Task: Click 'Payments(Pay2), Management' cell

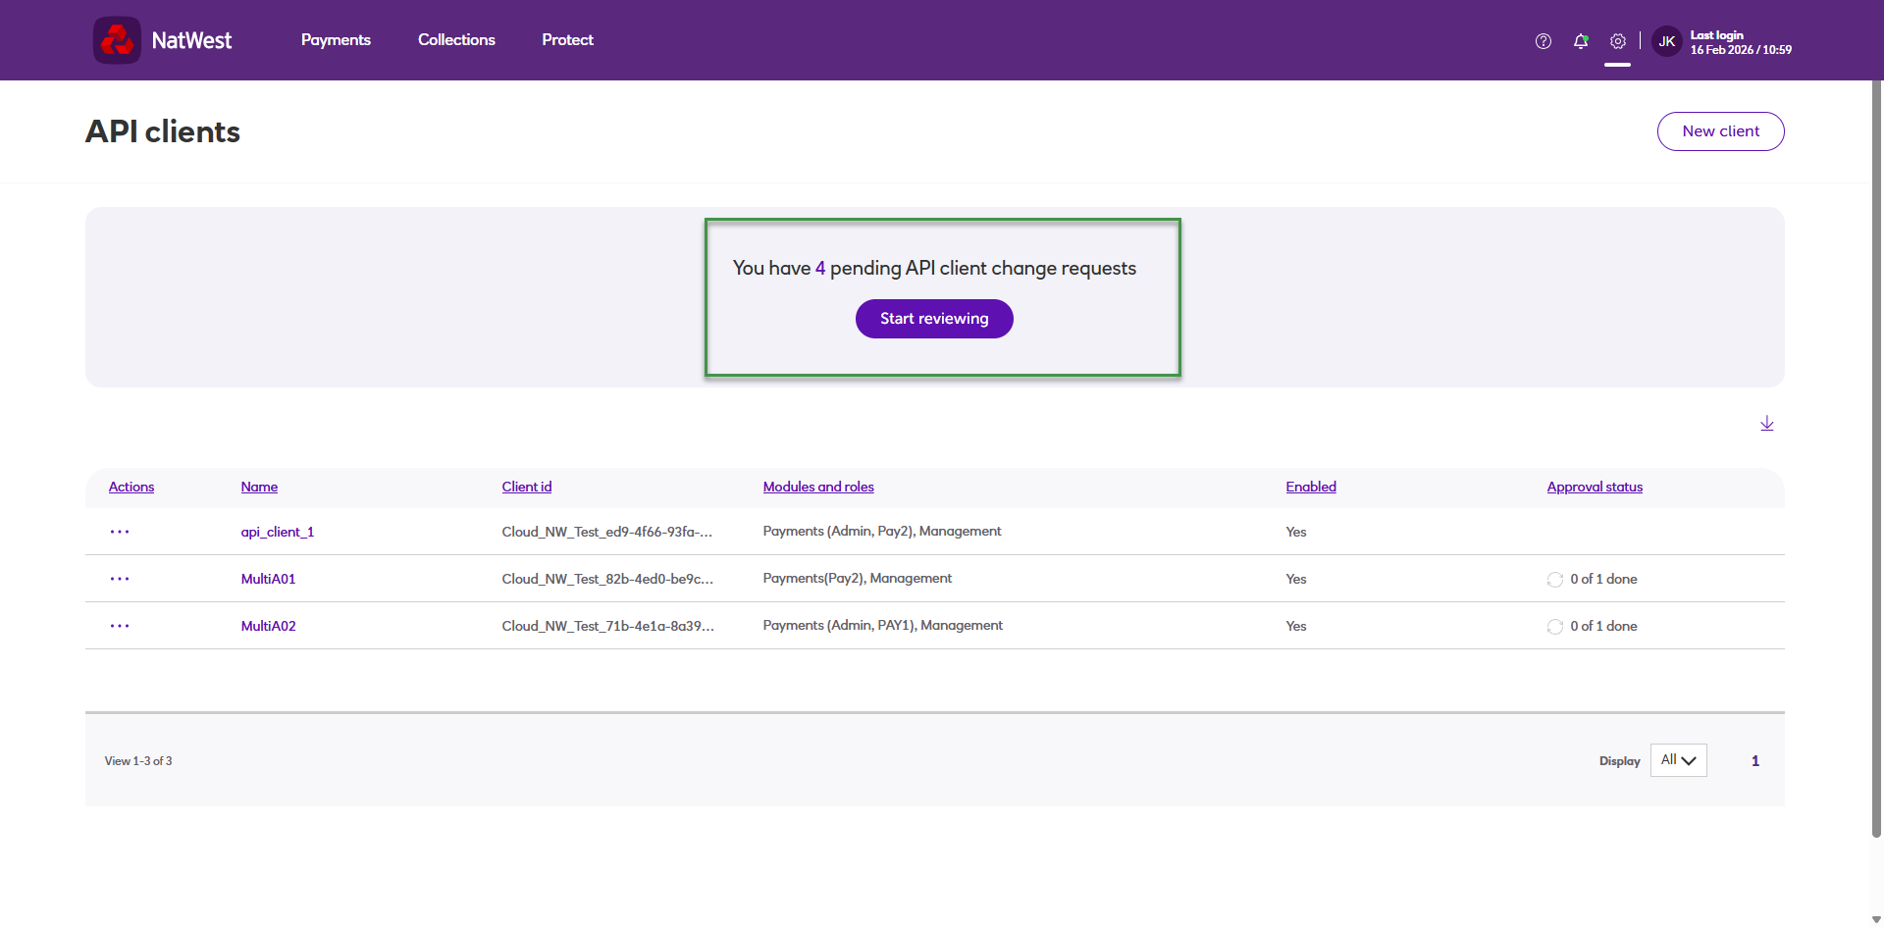Action: tap(858, 579)
